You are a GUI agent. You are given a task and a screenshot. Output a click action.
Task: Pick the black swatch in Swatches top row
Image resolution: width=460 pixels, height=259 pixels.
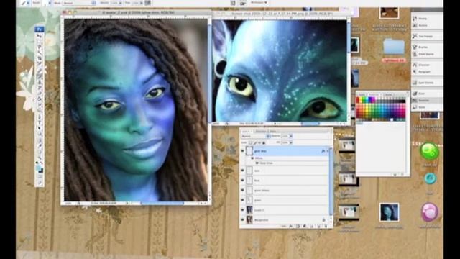tap(404, 101)
